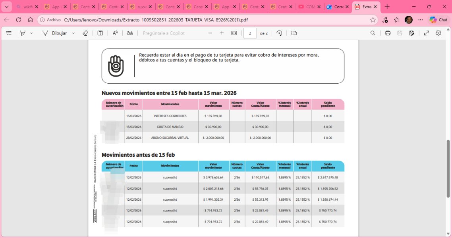Close the YouTube COM tab
Viewport: 452px width, 238px height.
pyautogui.click(x=319, y=7)
